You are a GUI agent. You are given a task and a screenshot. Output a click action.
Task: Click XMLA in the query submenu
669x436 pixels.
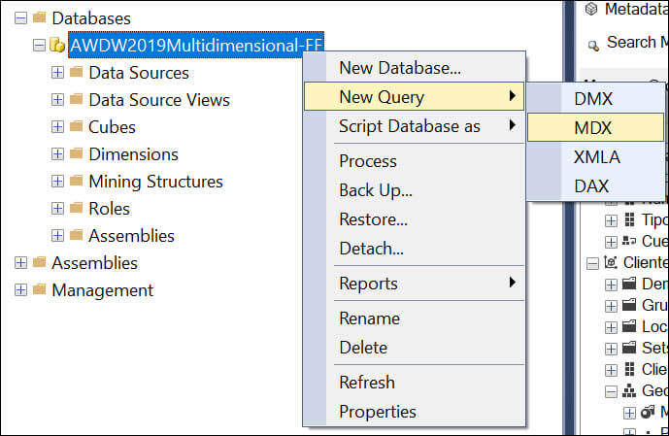click(x=596, y=156)
